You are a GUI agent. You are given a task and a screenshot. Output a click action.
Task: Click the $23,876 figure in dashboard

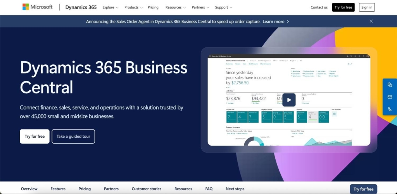[233, 99]
